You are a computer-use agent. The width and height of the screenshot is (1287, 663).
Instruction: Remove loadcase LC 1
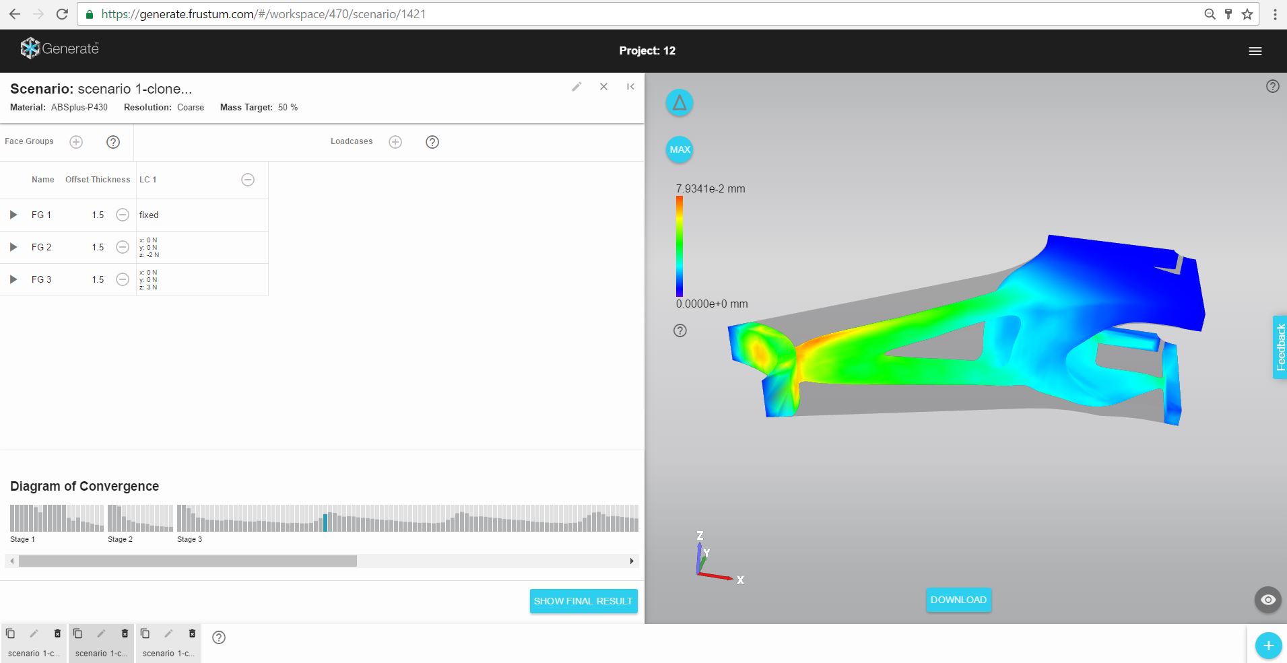click(x=248, y=180)
